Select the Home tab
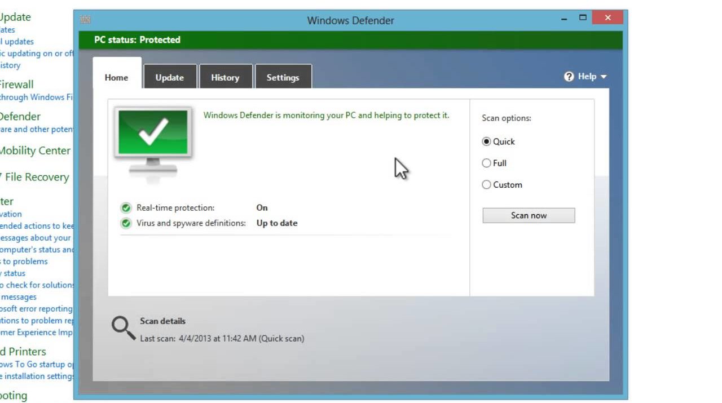This screenshot has height=403, width=722. click(116, 78)
